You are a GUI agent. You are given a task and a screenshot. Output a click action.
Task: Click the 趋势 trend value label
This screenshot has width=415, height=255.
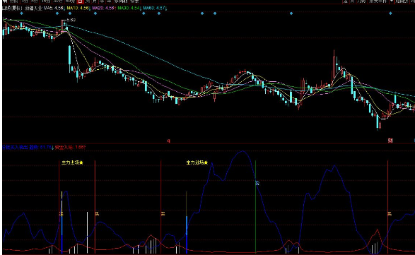[41, 147]
